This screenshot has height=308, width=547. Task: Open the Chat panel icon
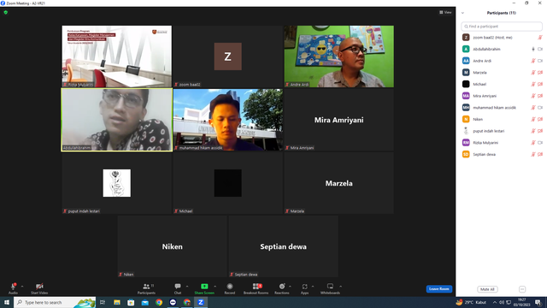click(178, 287)
